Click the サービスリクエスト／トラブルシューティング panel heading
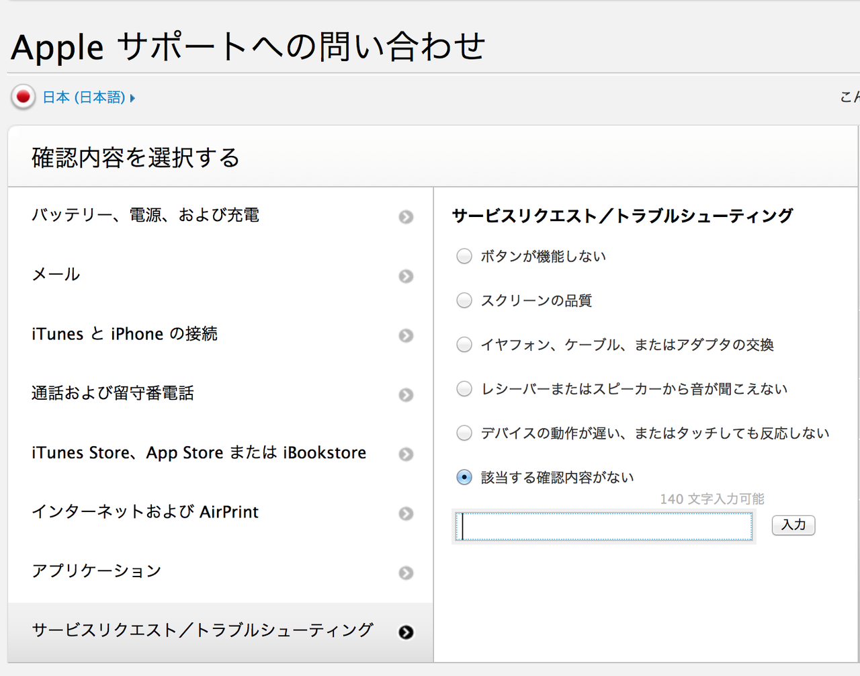The height and width of the screenshot is (676, 860). pos(623,216)
